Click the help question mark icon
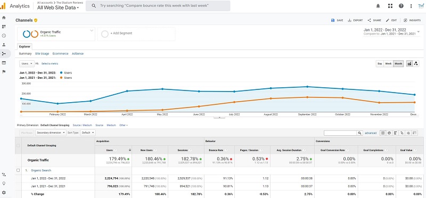 point(401,6)
